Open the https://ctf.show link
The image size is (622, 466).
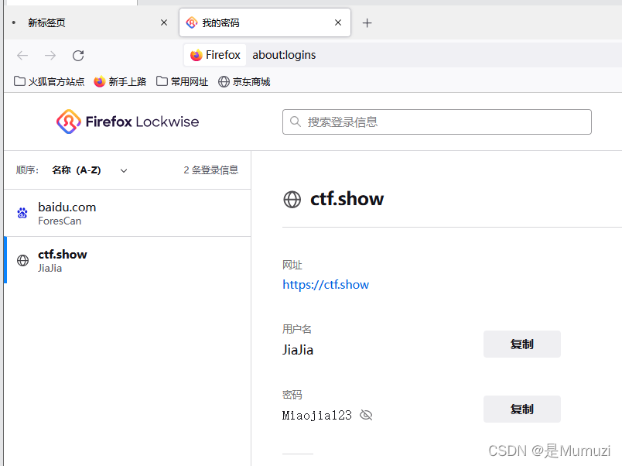(x=325, y=284)
